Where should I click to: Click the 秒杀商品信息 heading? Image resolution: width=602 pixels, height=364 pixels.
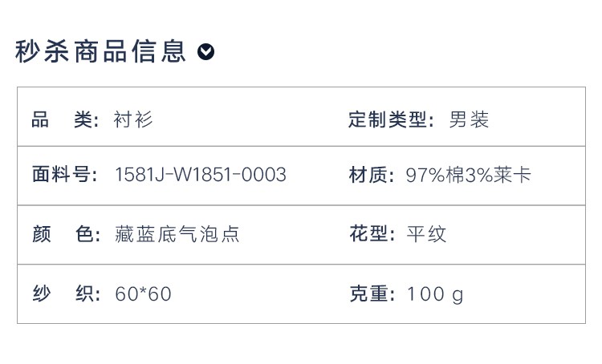[x=100, y=51]
